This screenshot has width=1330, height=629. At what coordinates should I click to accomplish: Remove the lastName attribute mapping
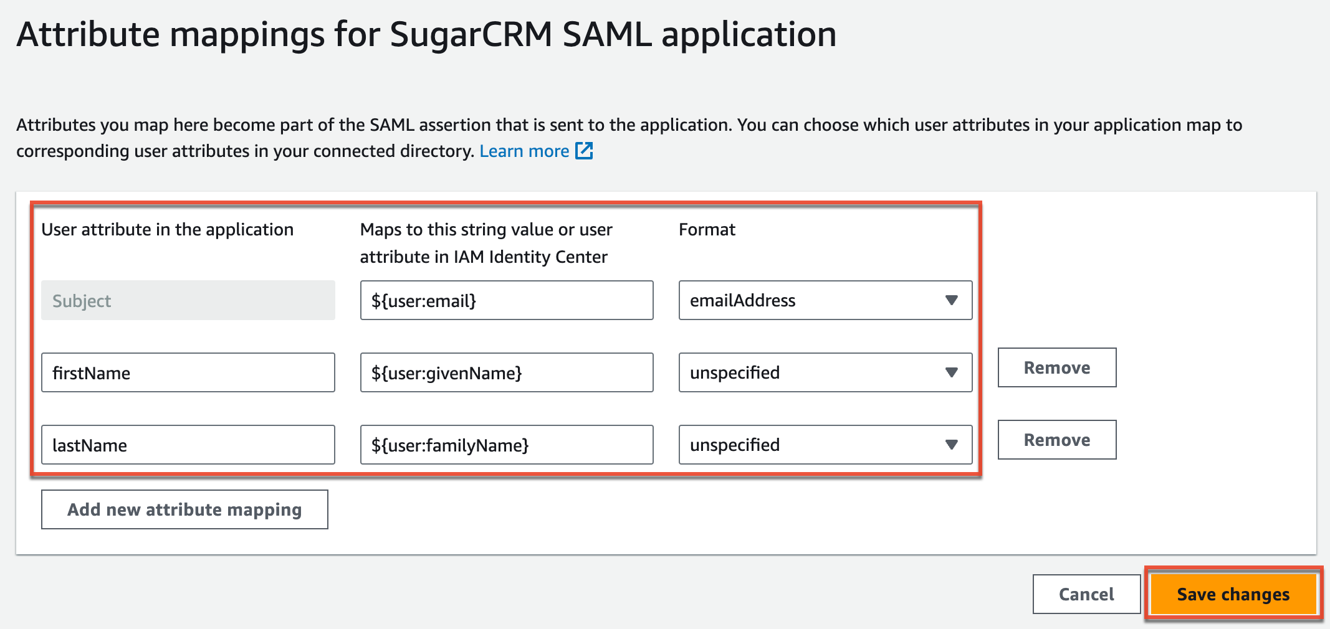1056,440
